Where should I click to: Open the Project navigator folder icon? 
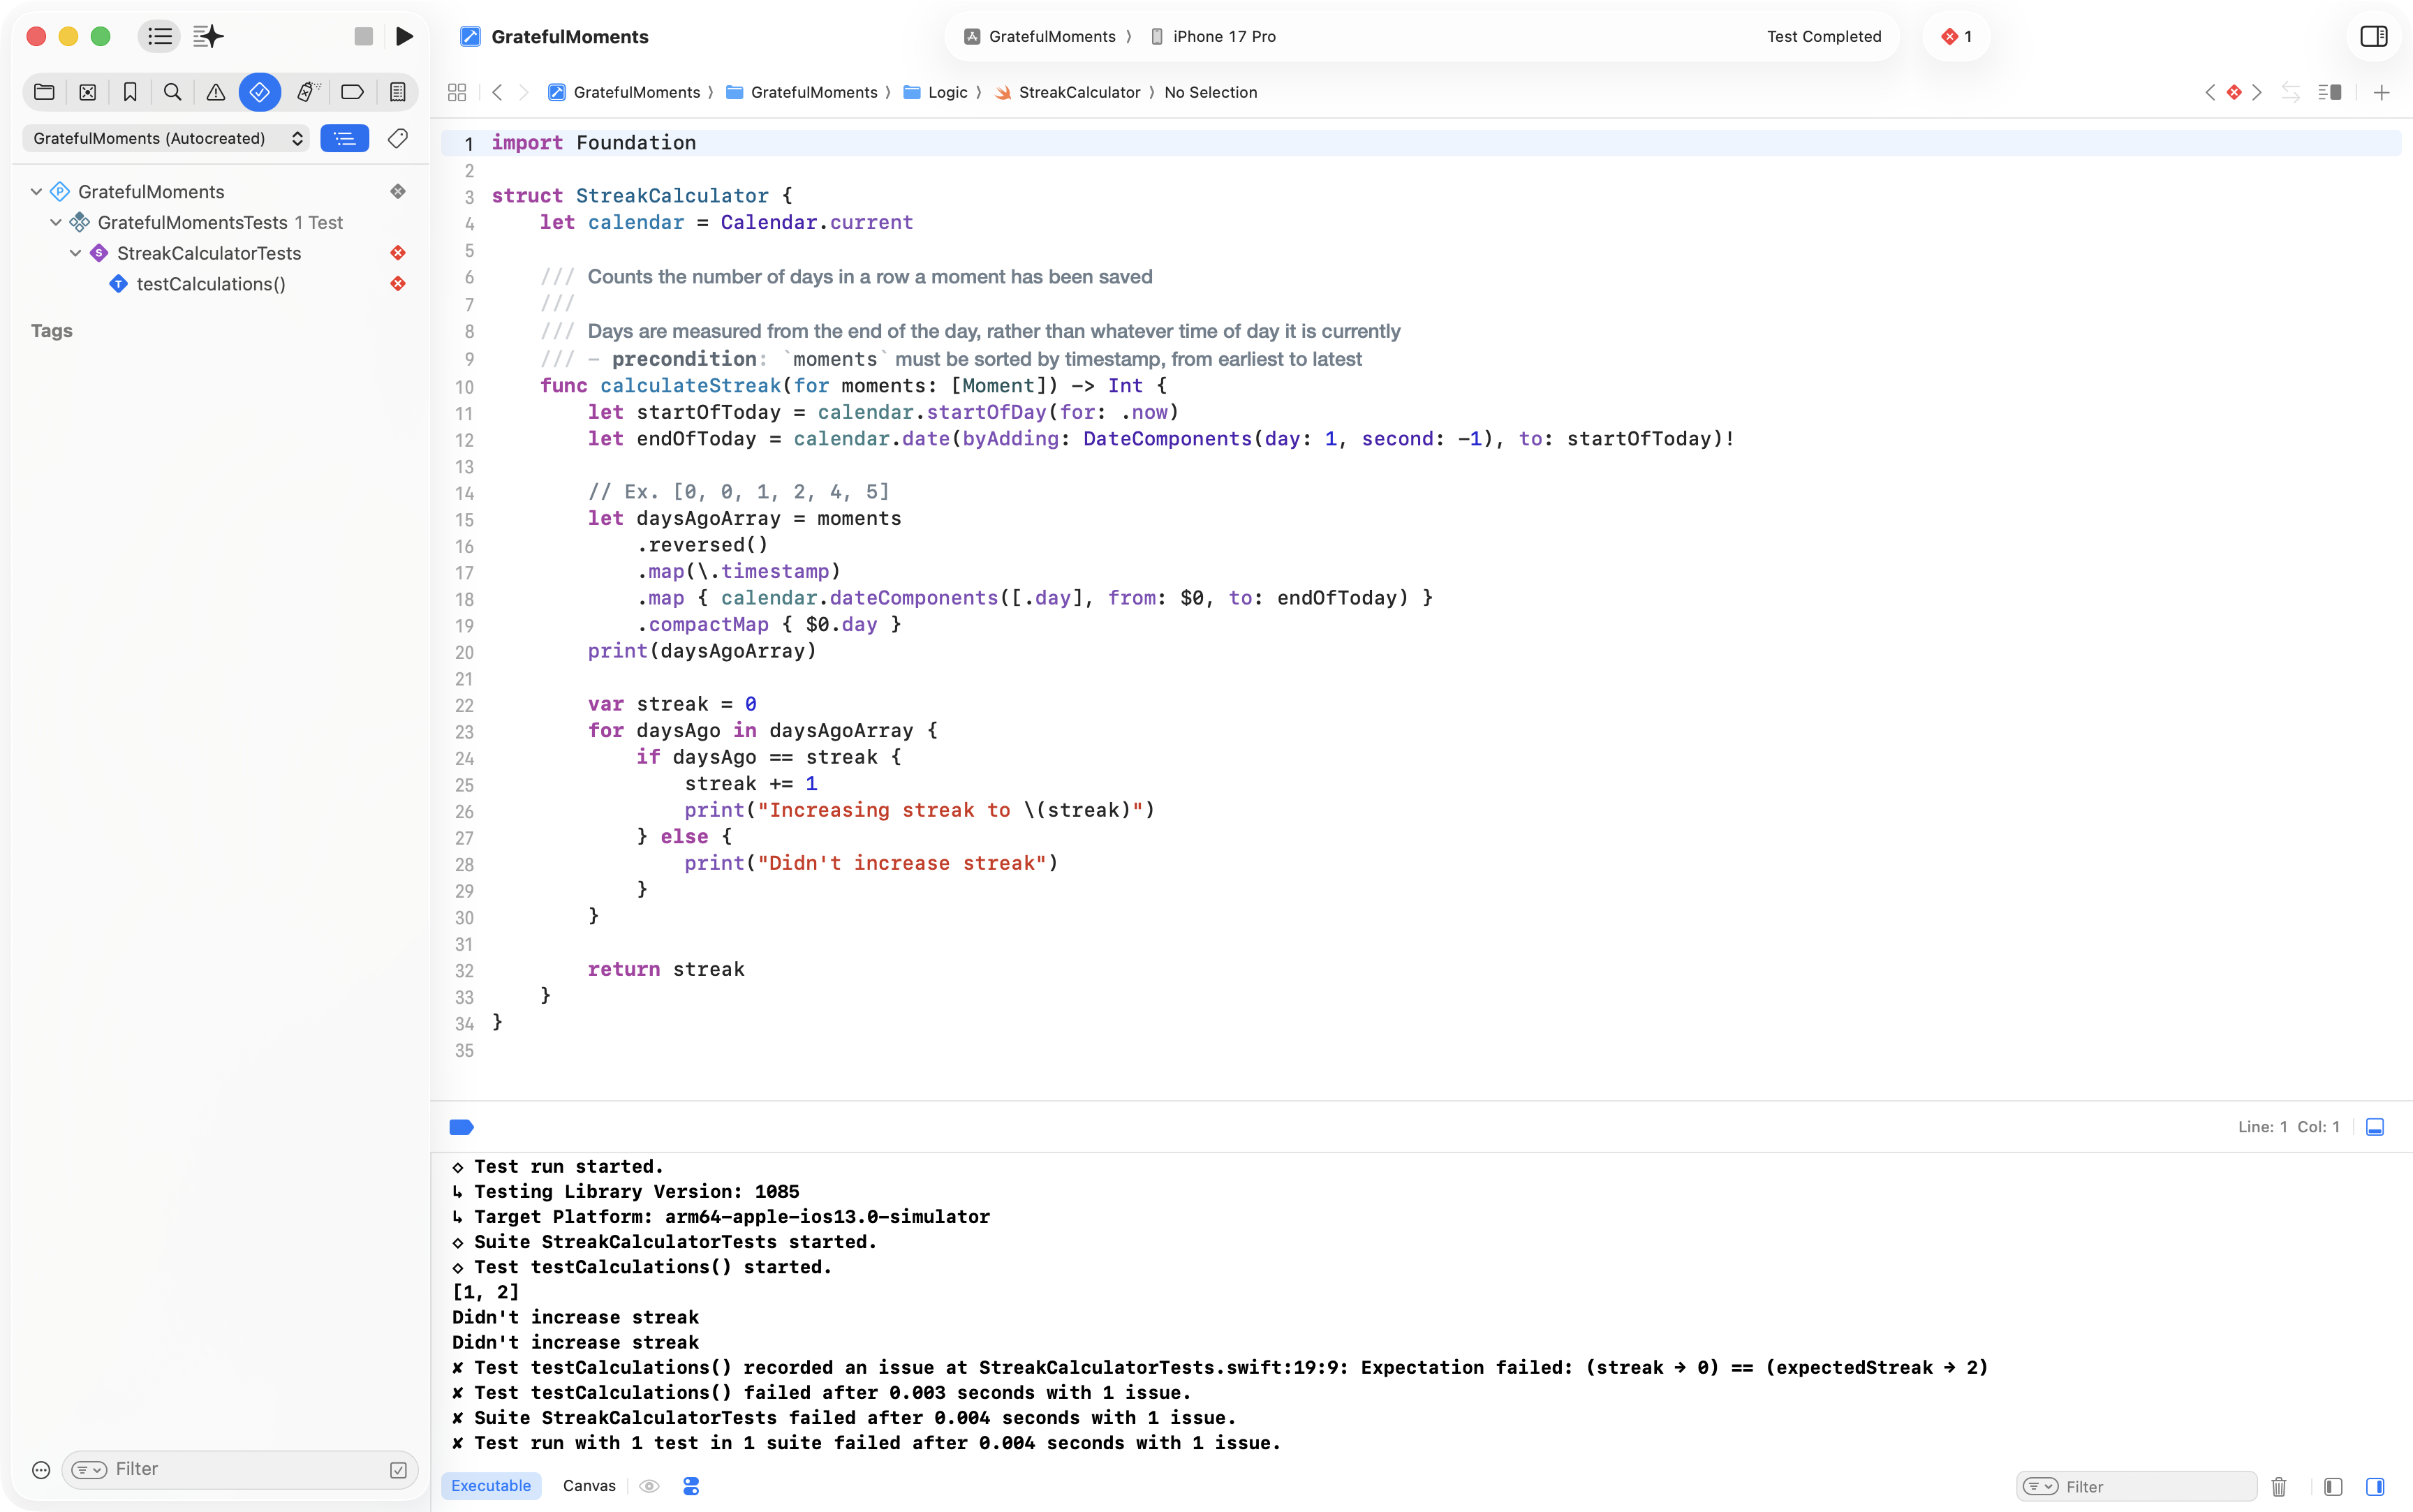(44, 92)
